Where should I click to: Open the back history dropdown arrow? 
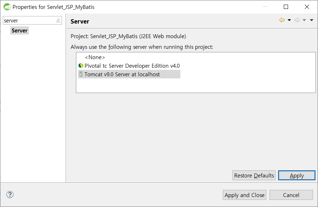pyautogui.click(x=289, y=20)
